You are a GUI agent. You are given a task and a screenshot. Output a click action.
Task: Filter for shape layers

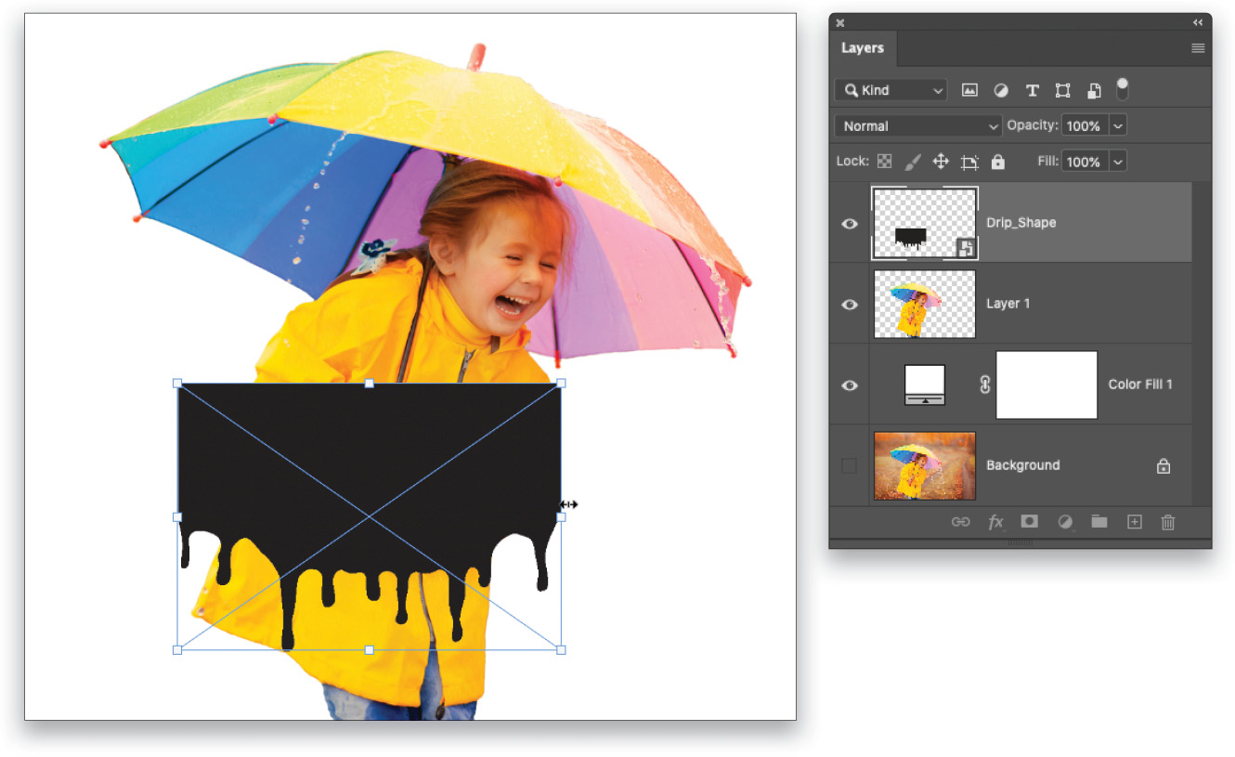coord(1063,90)
